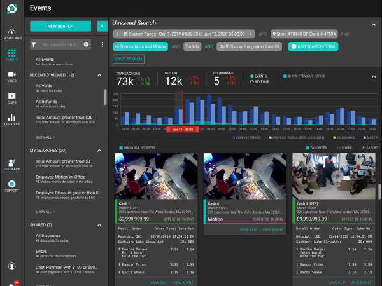Focus the Find a saved search field
382x286 pixels.
(60, 44)
